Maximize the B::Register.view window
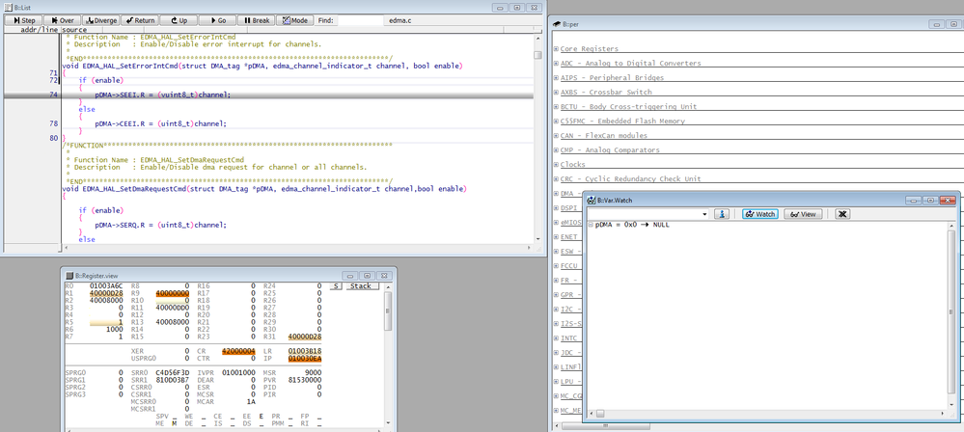Viewport: 964px width, 432px height. [367, 276]
